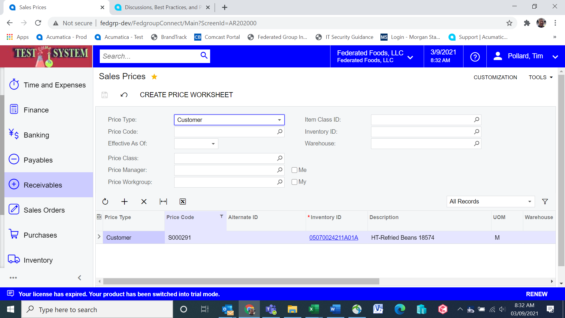Click Fit to Screen columns icon
The height and width of the screenshot is (318, 565).
point(163,201)
